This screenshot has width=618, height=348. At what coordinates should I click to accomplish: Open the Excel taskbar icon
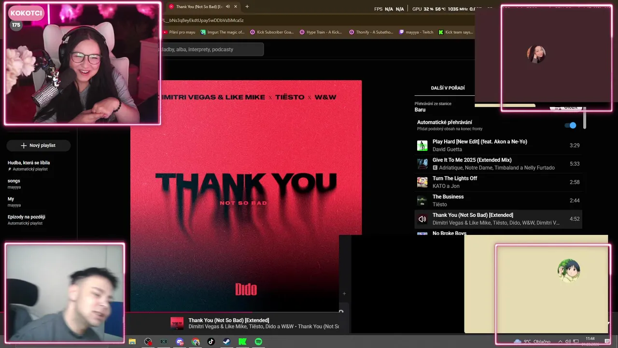[x=164, y=342]
